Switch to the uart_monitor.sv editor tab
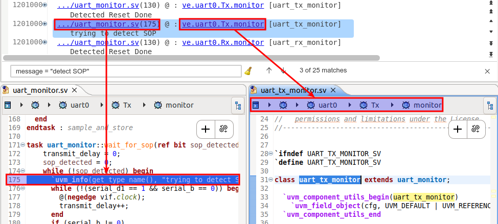Image resolution: width=498 pixels, height=224 pixels. click(40, 90)
